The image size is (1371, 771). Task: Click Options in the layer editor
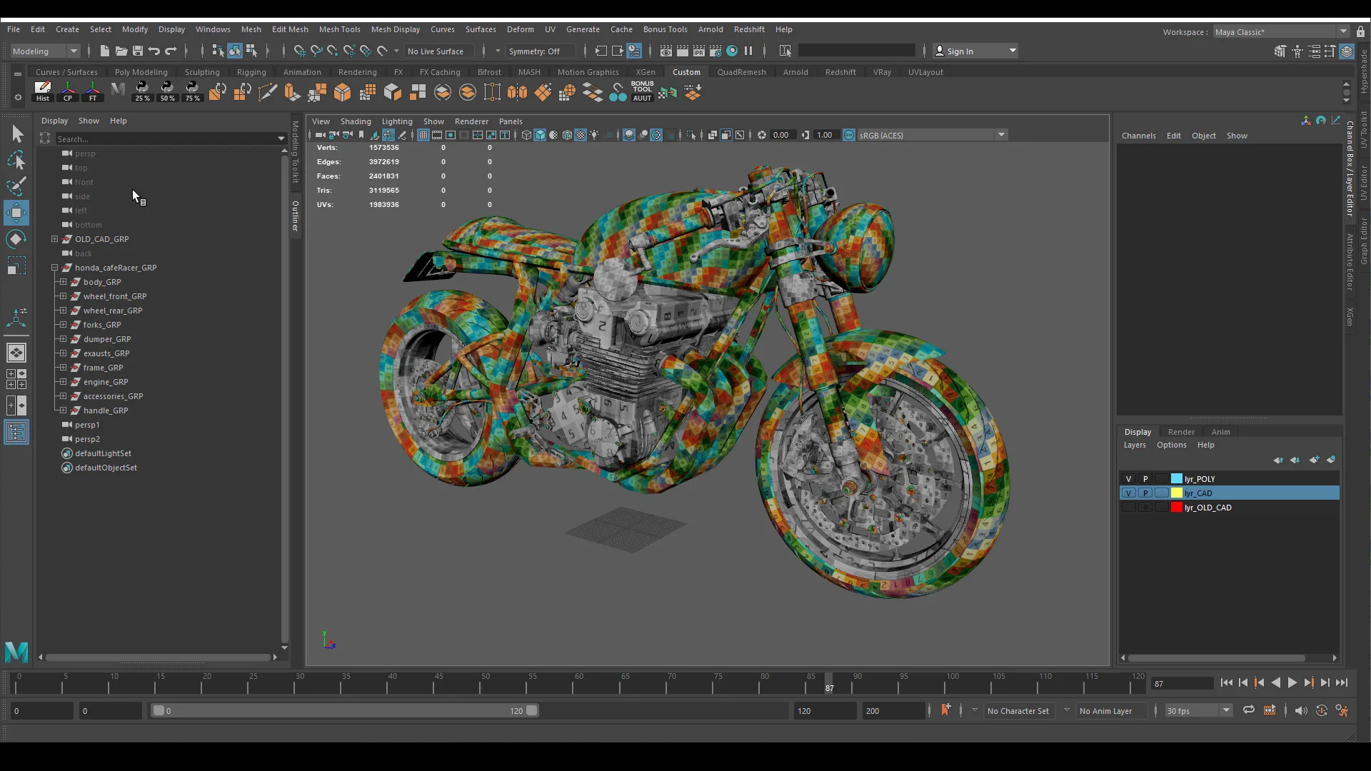point(1171,445)
